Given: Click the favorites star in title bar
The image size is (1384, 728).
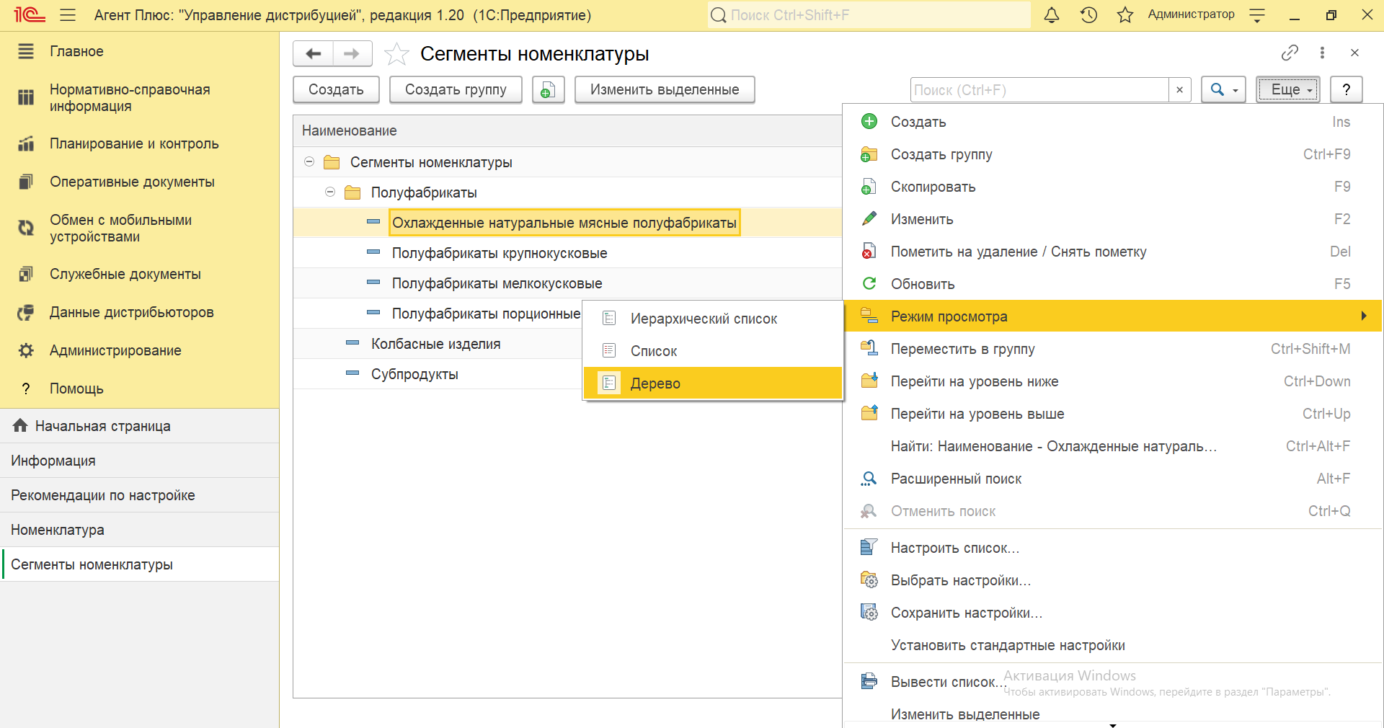Looking at the screenshot, I should pos(1124,15).
